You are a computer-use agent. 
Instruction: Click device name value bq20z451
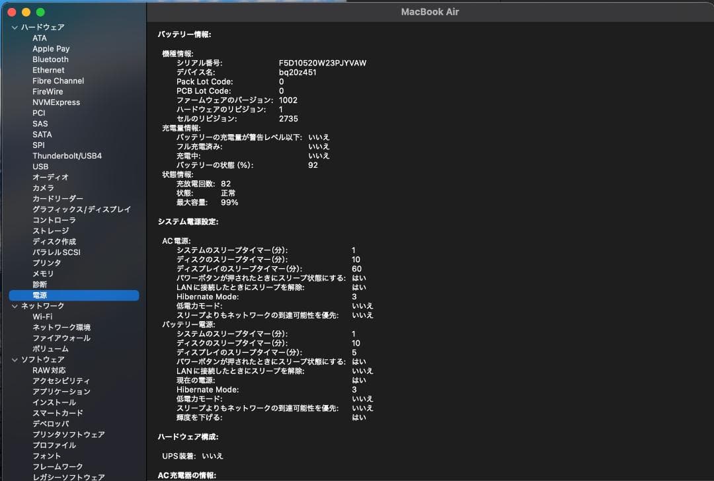tap(297, 73)
